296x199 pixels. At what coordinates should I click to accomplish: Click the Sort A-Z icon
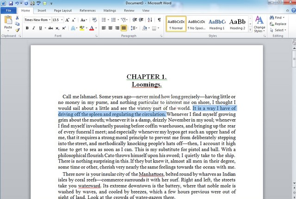tap(150, 20)
